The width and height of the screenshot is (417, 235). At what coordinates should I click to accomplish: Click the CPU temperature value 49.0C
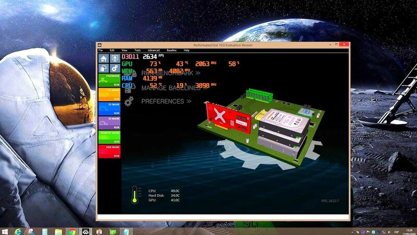click(175, 191)
